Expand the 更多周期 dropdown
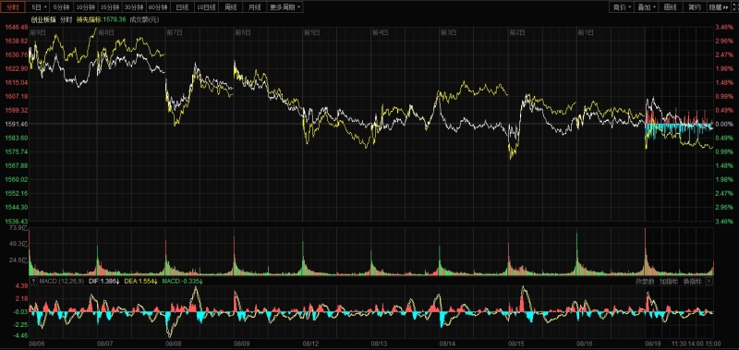 285,7
